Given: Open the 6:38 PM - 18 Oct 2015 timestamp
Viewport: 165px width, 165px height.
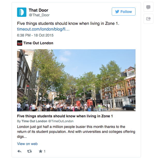Looking at the screenshot, I should [x=35, y=35].
